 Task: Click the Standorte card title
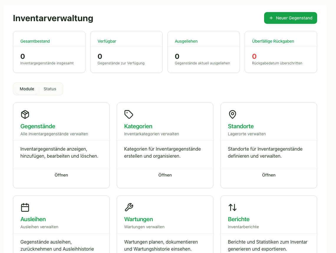(x=241, y=126)
